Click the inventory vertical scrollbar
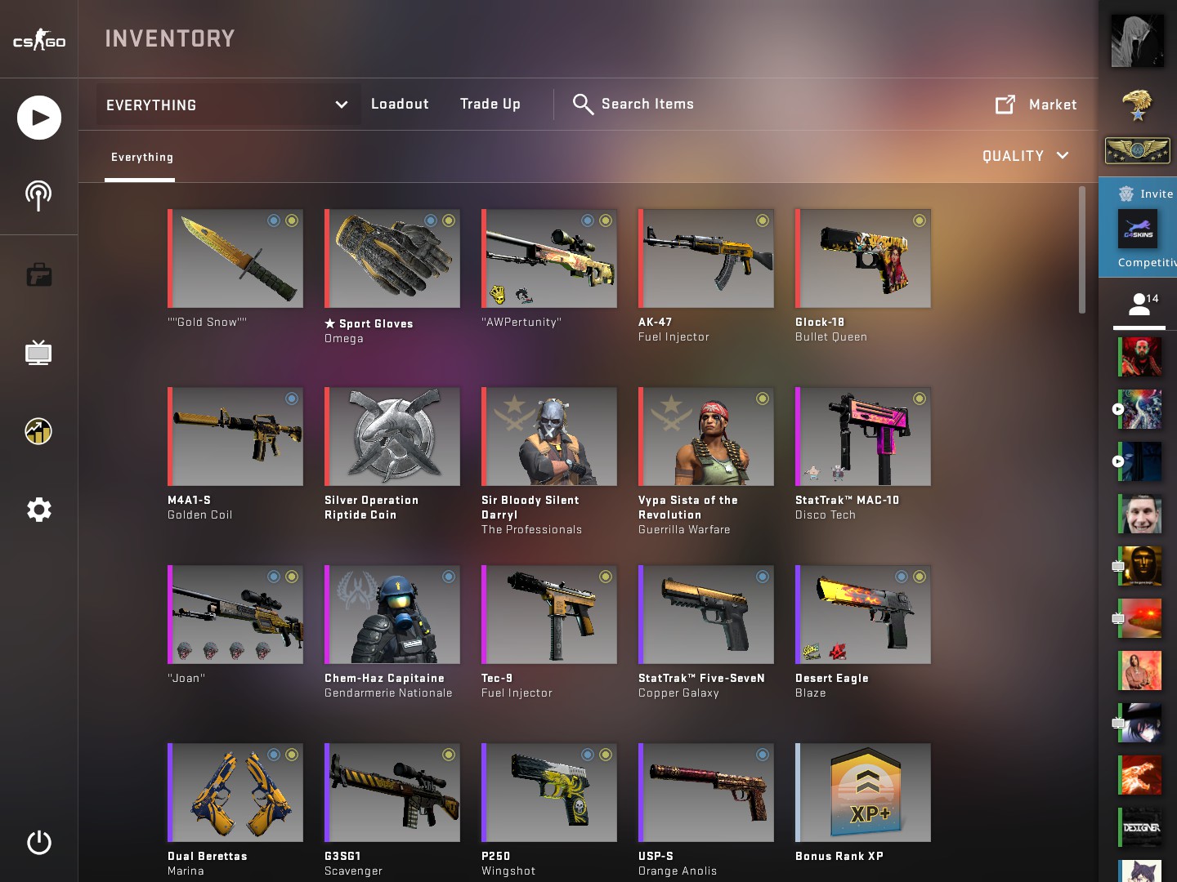 coord(1082,250)
